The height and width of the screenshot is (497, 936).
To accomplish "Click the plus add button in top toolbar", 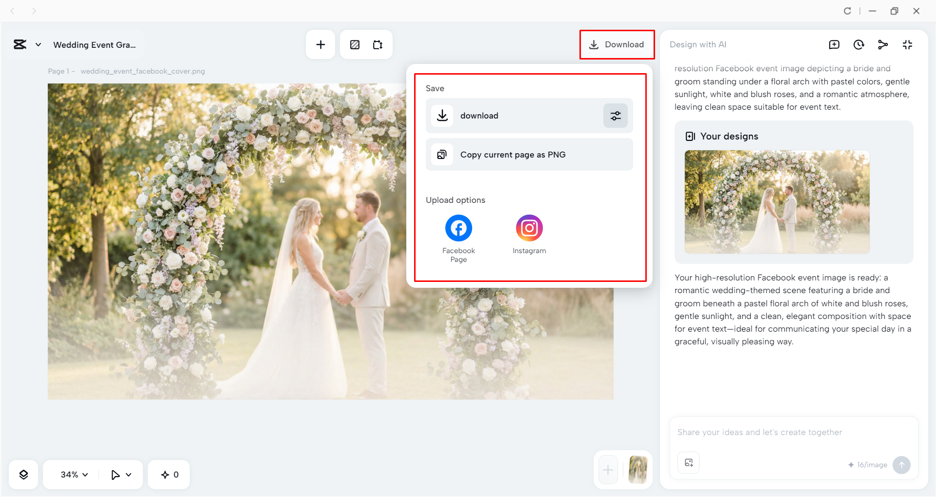I will 320,45.
